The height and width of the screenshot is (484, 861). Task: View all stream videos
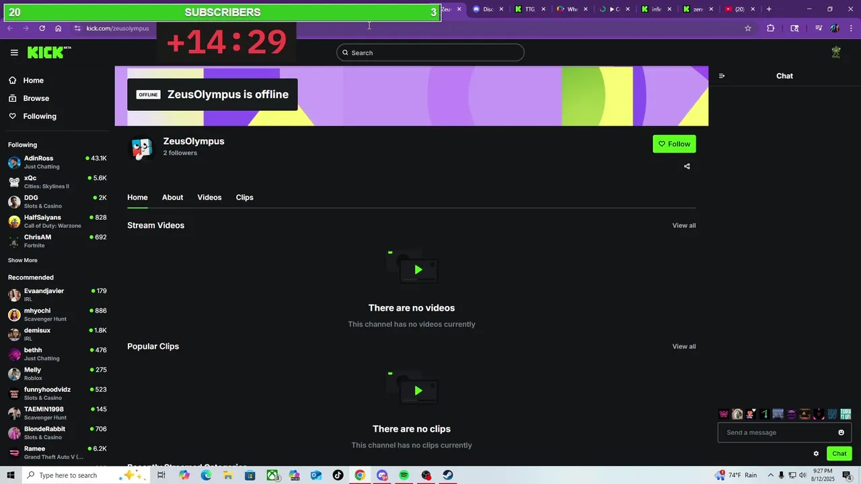click(x=684, y=225)
